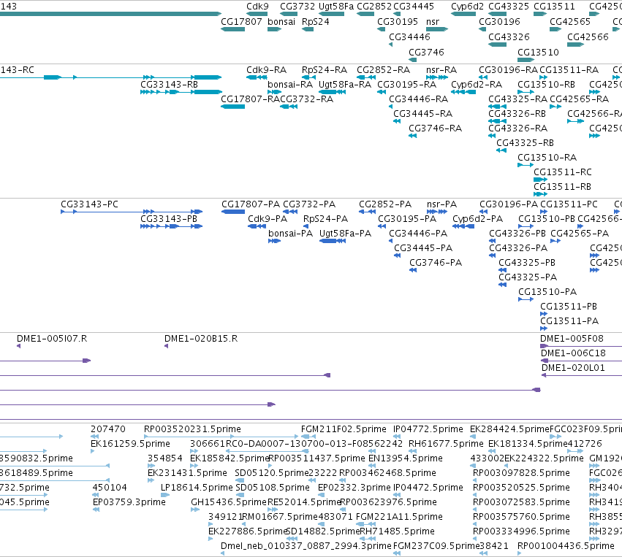Open the CG17807 gene feature
Viewport: 622px width, 557px height.
[x=233, y=29]
